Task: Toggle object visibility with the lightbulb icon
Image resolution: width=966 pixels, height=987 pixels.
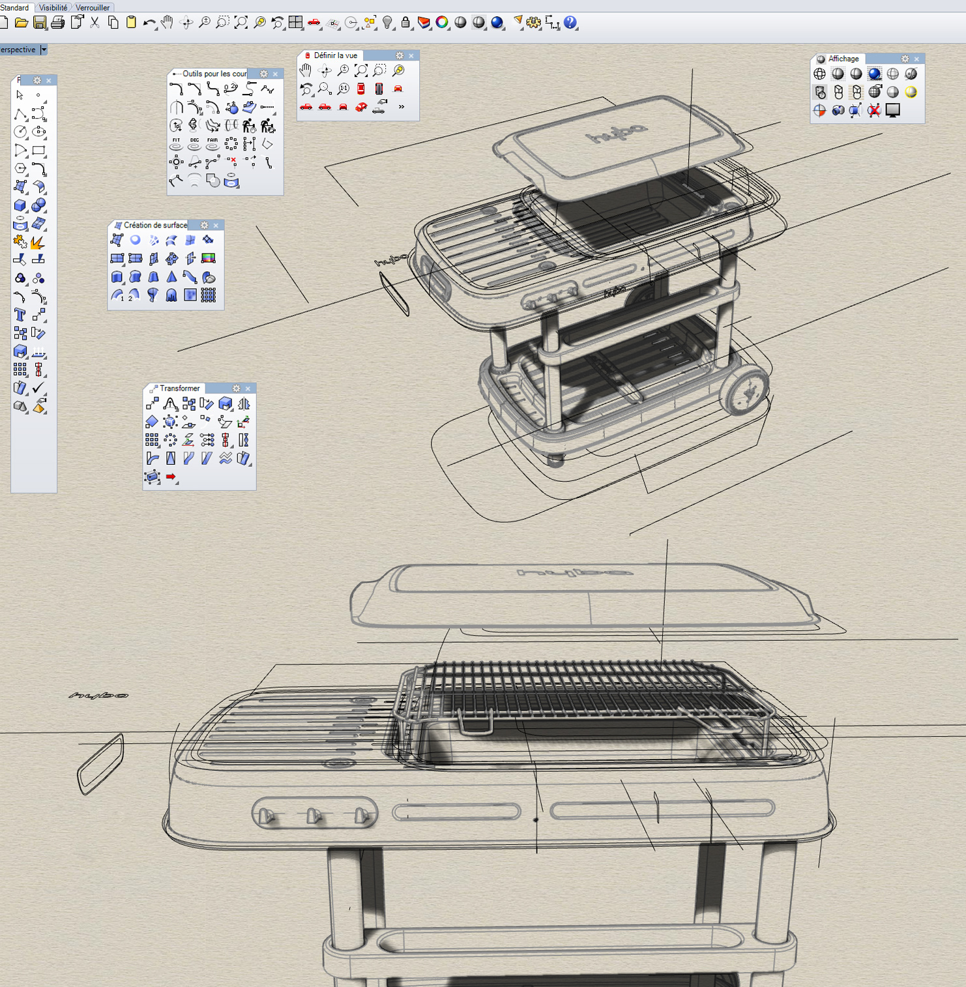Action: coord(387,23)
